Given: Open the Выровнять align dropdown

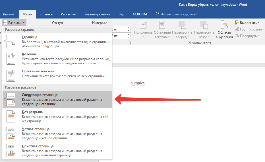Looking at the screenshot, I should (x=246, y=22).
